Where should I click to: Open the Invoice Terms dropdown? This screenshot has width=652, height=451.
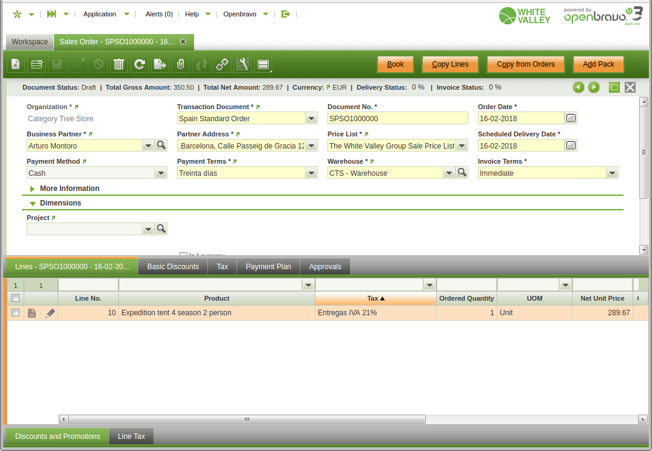(612, 173)
